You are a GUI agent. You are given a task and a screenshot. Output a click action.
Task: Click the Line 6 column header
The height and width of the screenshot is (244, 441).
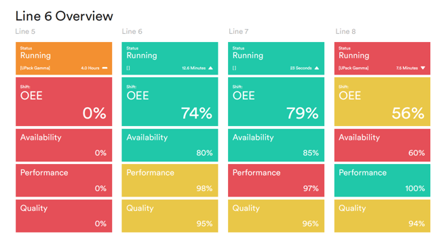pyautogui.click(x=132, y=31)
